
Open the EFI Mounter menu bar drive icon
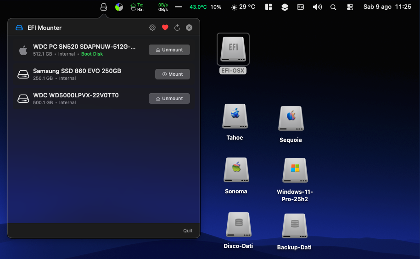[104, 7]
